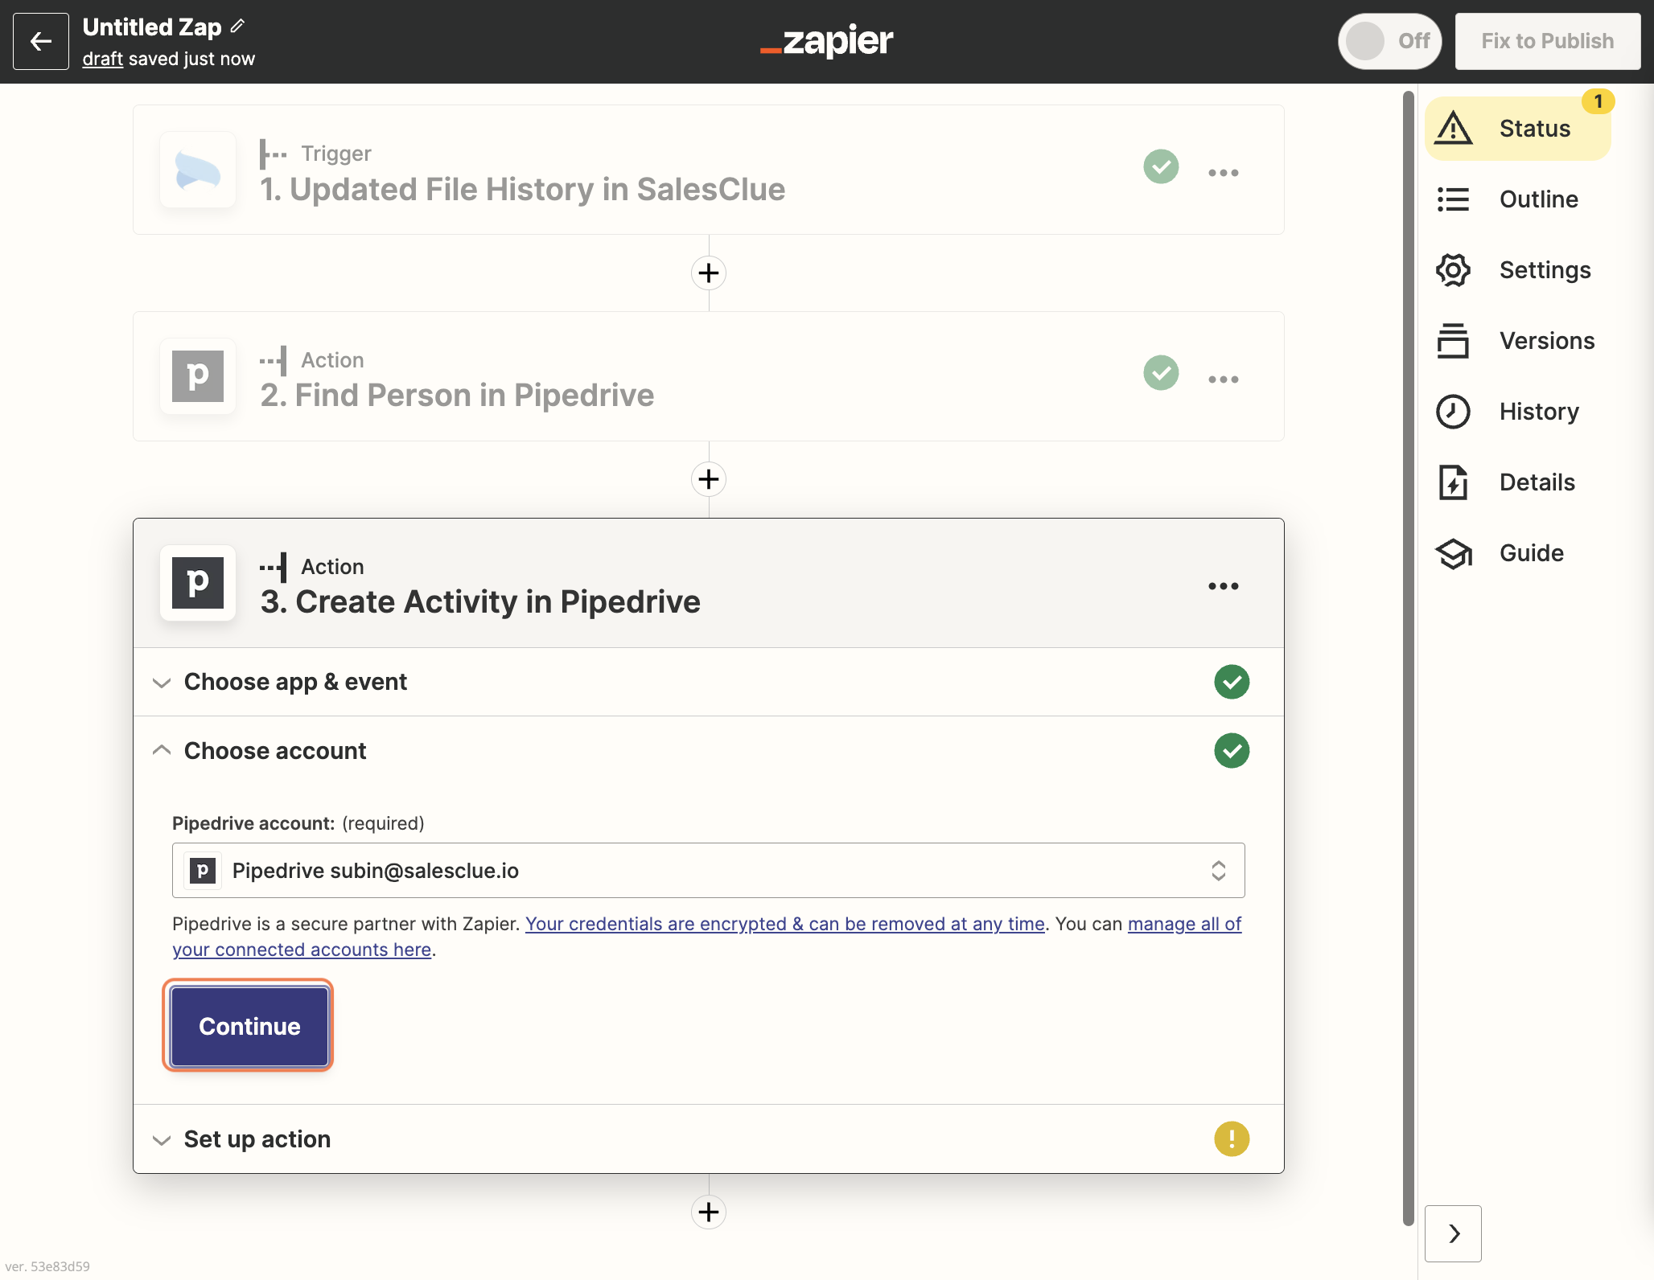Expand Choose app & event section

point(708,682)
